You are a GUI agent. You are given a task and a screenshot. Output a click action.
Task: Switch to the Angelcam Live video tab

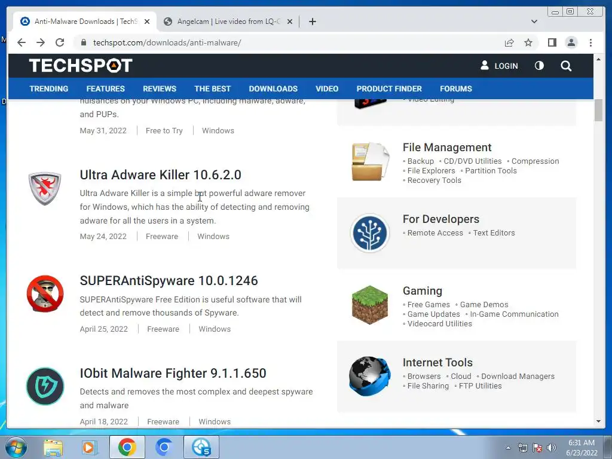[228, 22]
